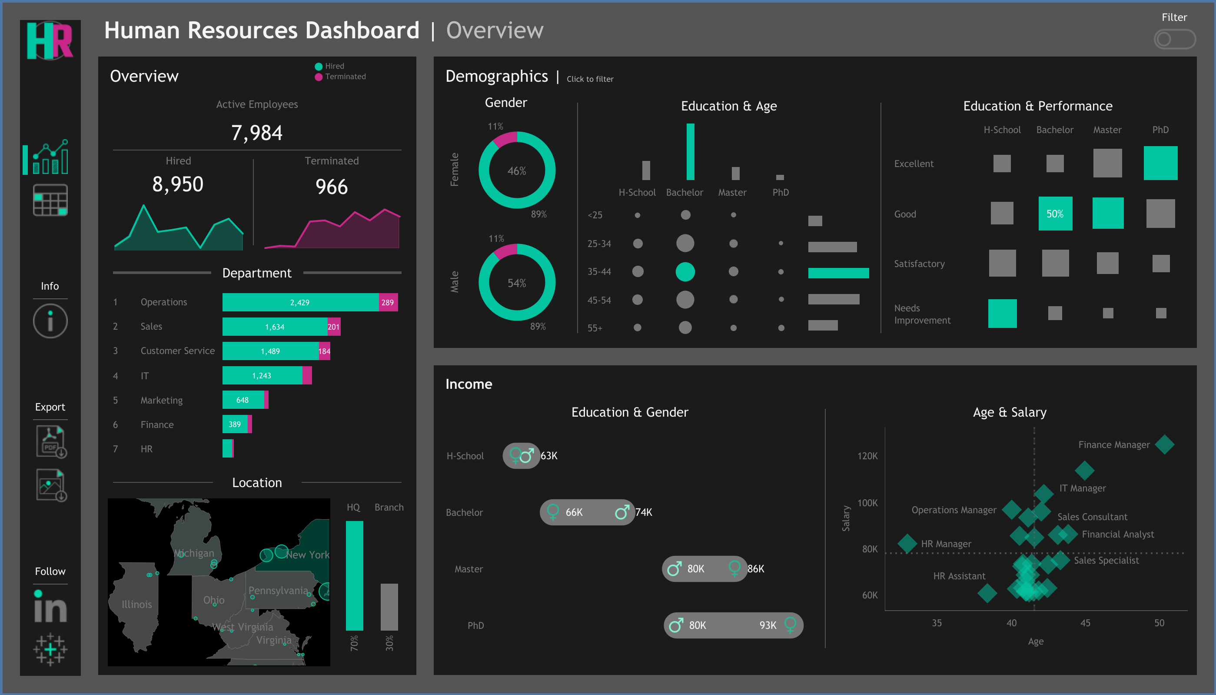Filter by Female gender donut chart
The width and height of the screenshot is (1216, 695).
tap(517, 170)
